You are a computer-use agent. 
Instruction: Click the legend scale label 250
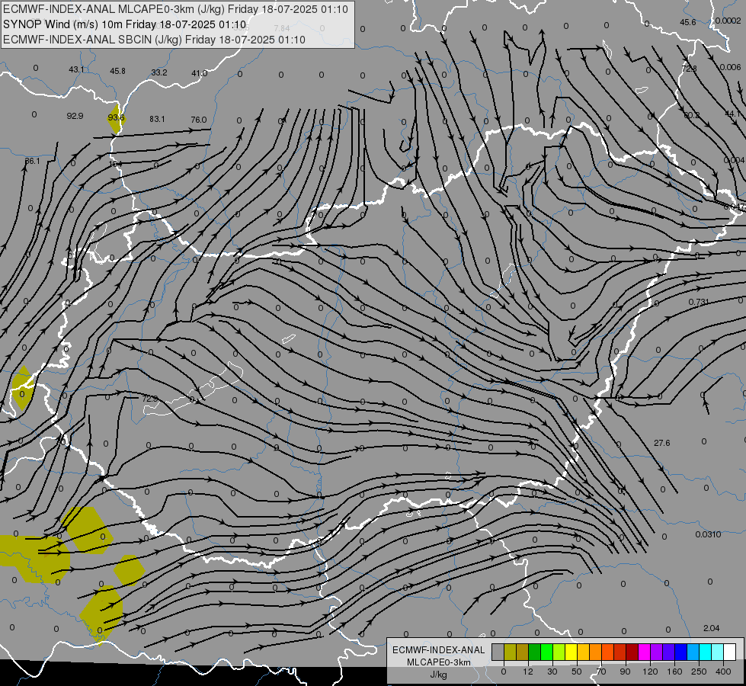(699, 672)
